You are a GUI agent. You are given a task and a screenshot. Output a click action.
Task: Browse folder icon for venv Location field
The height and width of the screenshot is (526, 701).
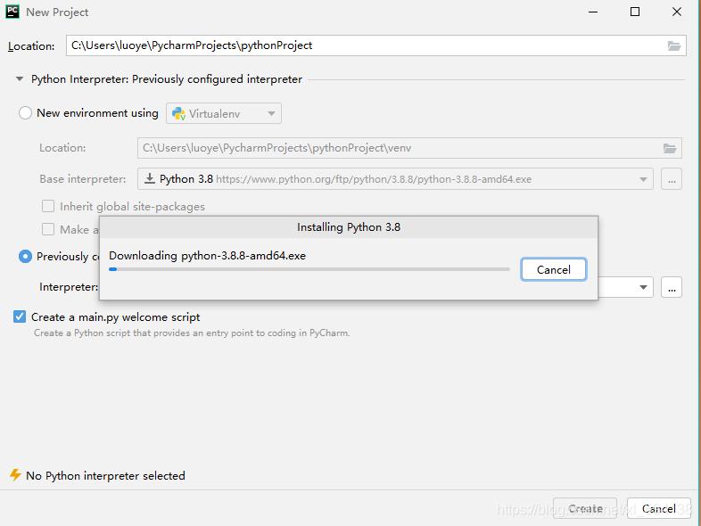click(x=669, y=148)
